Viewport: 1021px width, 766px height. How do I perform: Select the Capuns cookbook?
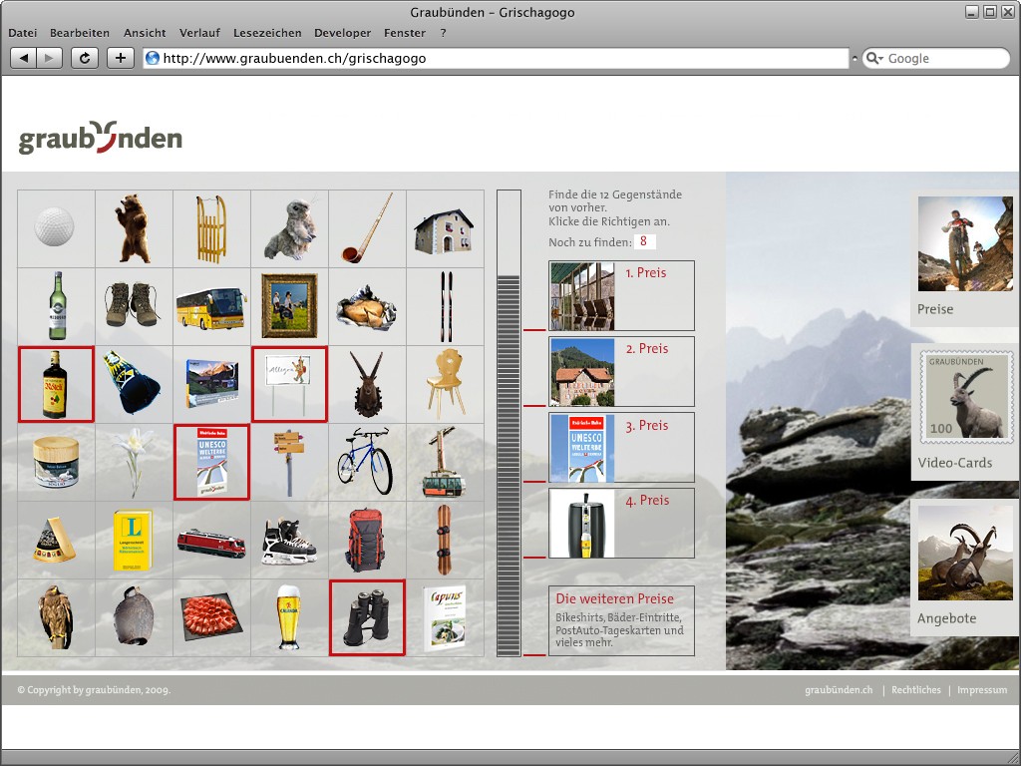coord(445,618)
